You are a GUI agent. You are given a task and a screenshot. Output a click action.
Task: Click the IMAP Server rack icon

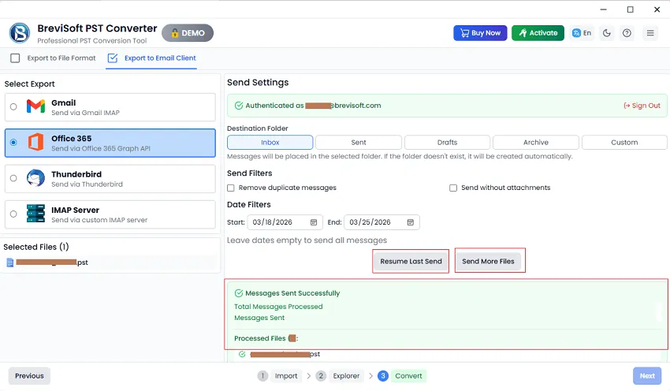(x=35, y=213)
